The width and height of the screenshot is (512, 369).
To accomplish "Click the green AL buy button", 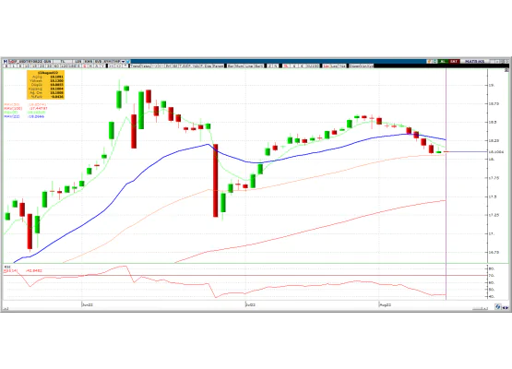I will pyautogui.click(x=443, y=62).
